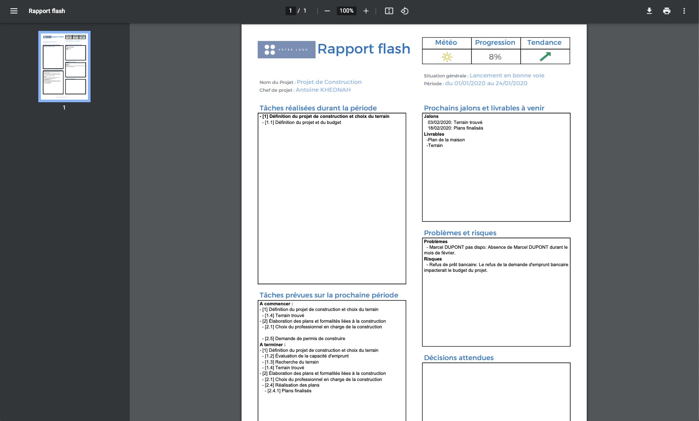
Task: Click the Tâches prévues sur la prochaine période heading
Action: tap(329, 295)
